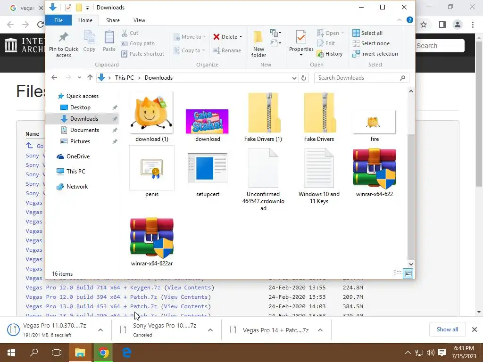Click Show all downloads button
This screenshot has width=483, height=362.
447,329
